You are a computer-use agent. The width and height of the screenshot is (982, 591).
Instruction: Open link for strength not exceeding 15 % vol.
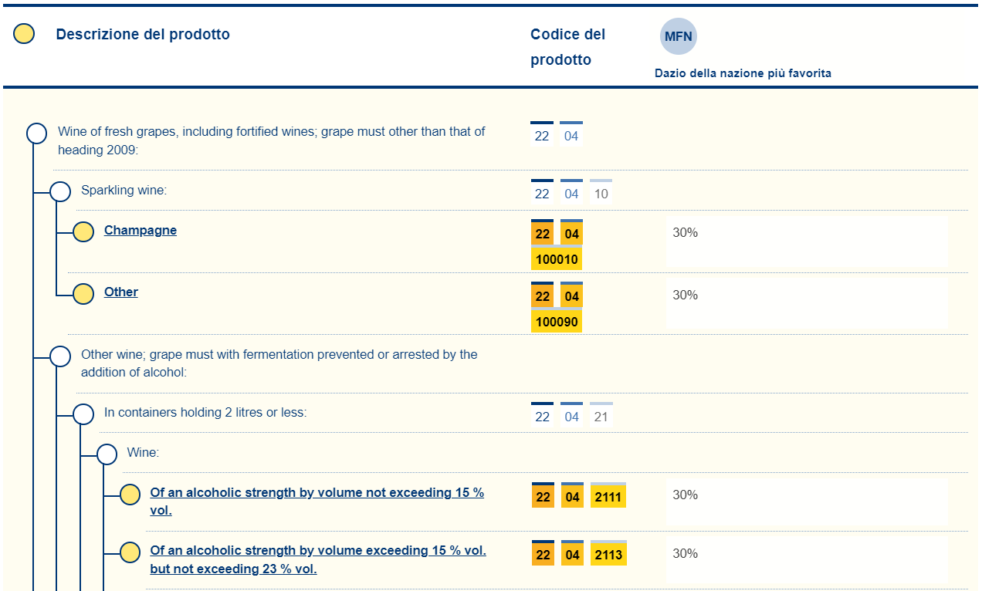[x=317, y=493]
